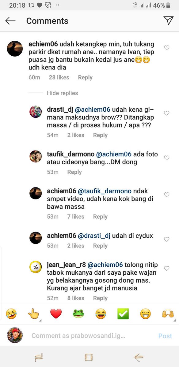This screenshot has width=179, height=367.
Task: Collapse thread with Hide replies
Action: 63,93
